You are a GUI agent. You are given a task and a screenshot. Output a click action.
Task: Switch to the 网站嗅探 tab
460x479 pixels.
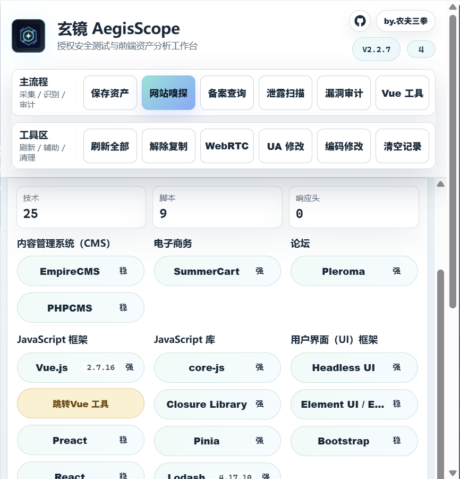(168, 93)
